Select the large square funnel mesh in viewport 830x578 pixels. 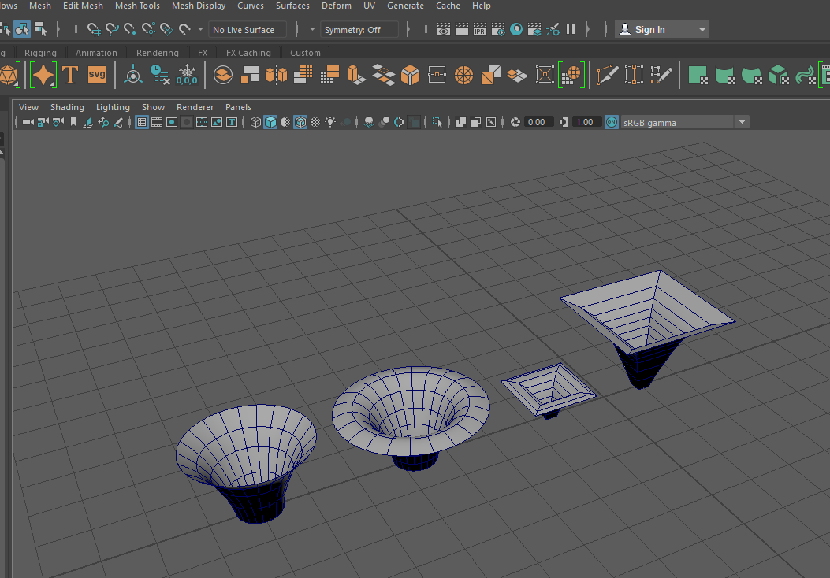point(647,328)
